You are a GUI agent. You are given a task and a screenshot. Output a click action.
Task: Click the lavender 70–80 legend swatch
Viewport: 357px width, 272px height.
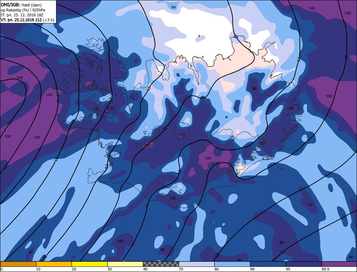point(197,264)
